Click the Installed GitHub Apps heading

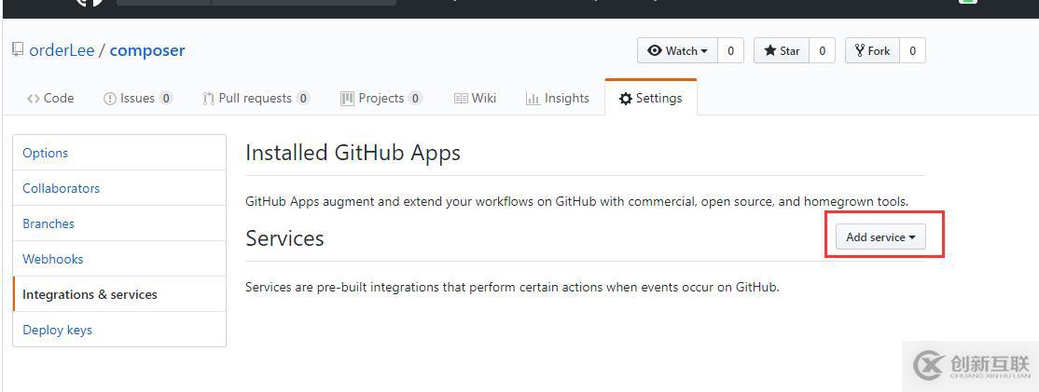(353, 154)
